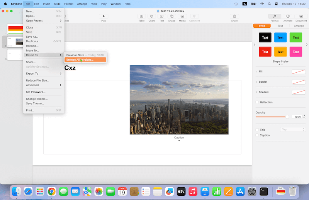The width and height of the screenshot is (309, 200).
Task: Expand the Fill section
Action: (257, 72)
